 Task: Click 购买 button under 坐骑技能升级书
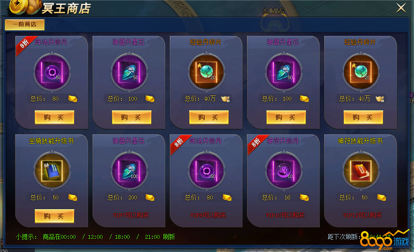54,216
